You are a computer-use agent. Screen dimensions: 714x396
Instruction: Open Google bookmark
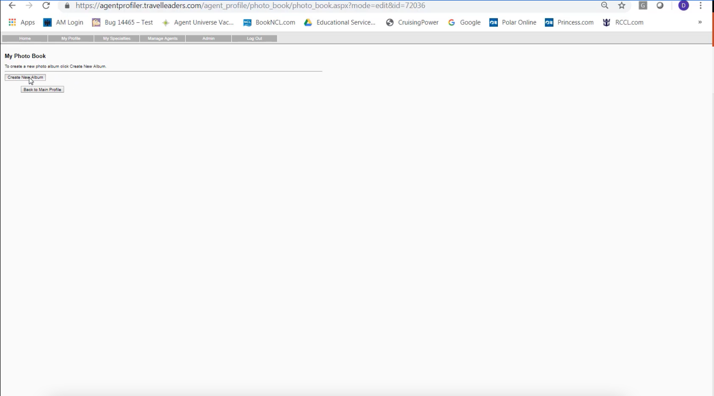point(464,22)
